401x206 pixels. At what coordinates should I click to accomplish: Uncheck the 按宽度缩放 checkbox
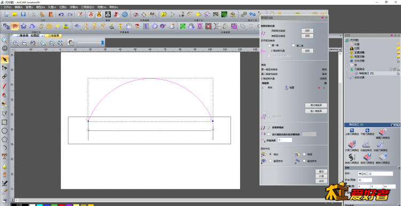[269, 128]
